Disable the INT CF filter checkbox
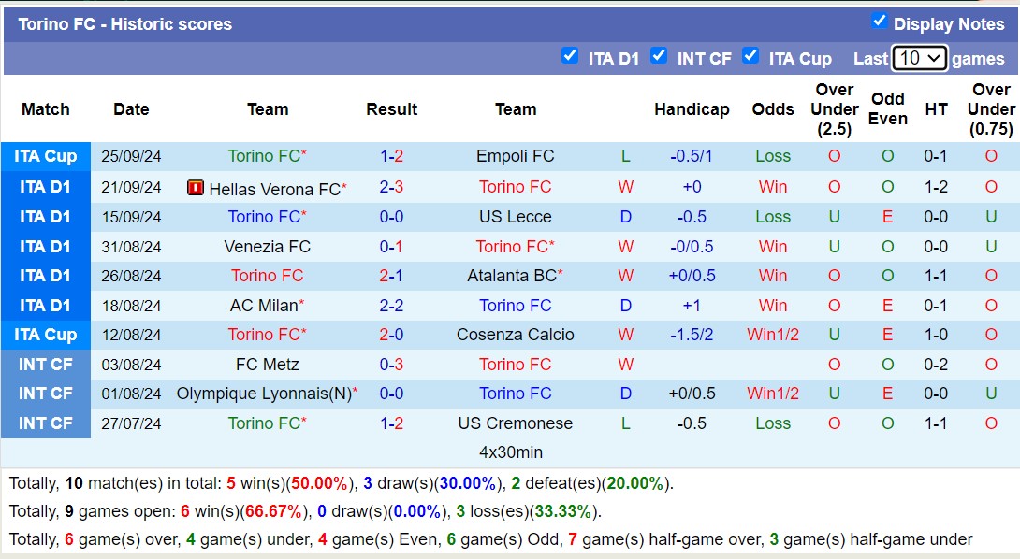 (x=658, y=56)
